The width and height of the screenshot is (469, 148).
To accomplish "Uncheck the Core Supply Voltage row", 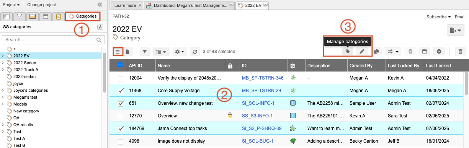I will (121, 91).
